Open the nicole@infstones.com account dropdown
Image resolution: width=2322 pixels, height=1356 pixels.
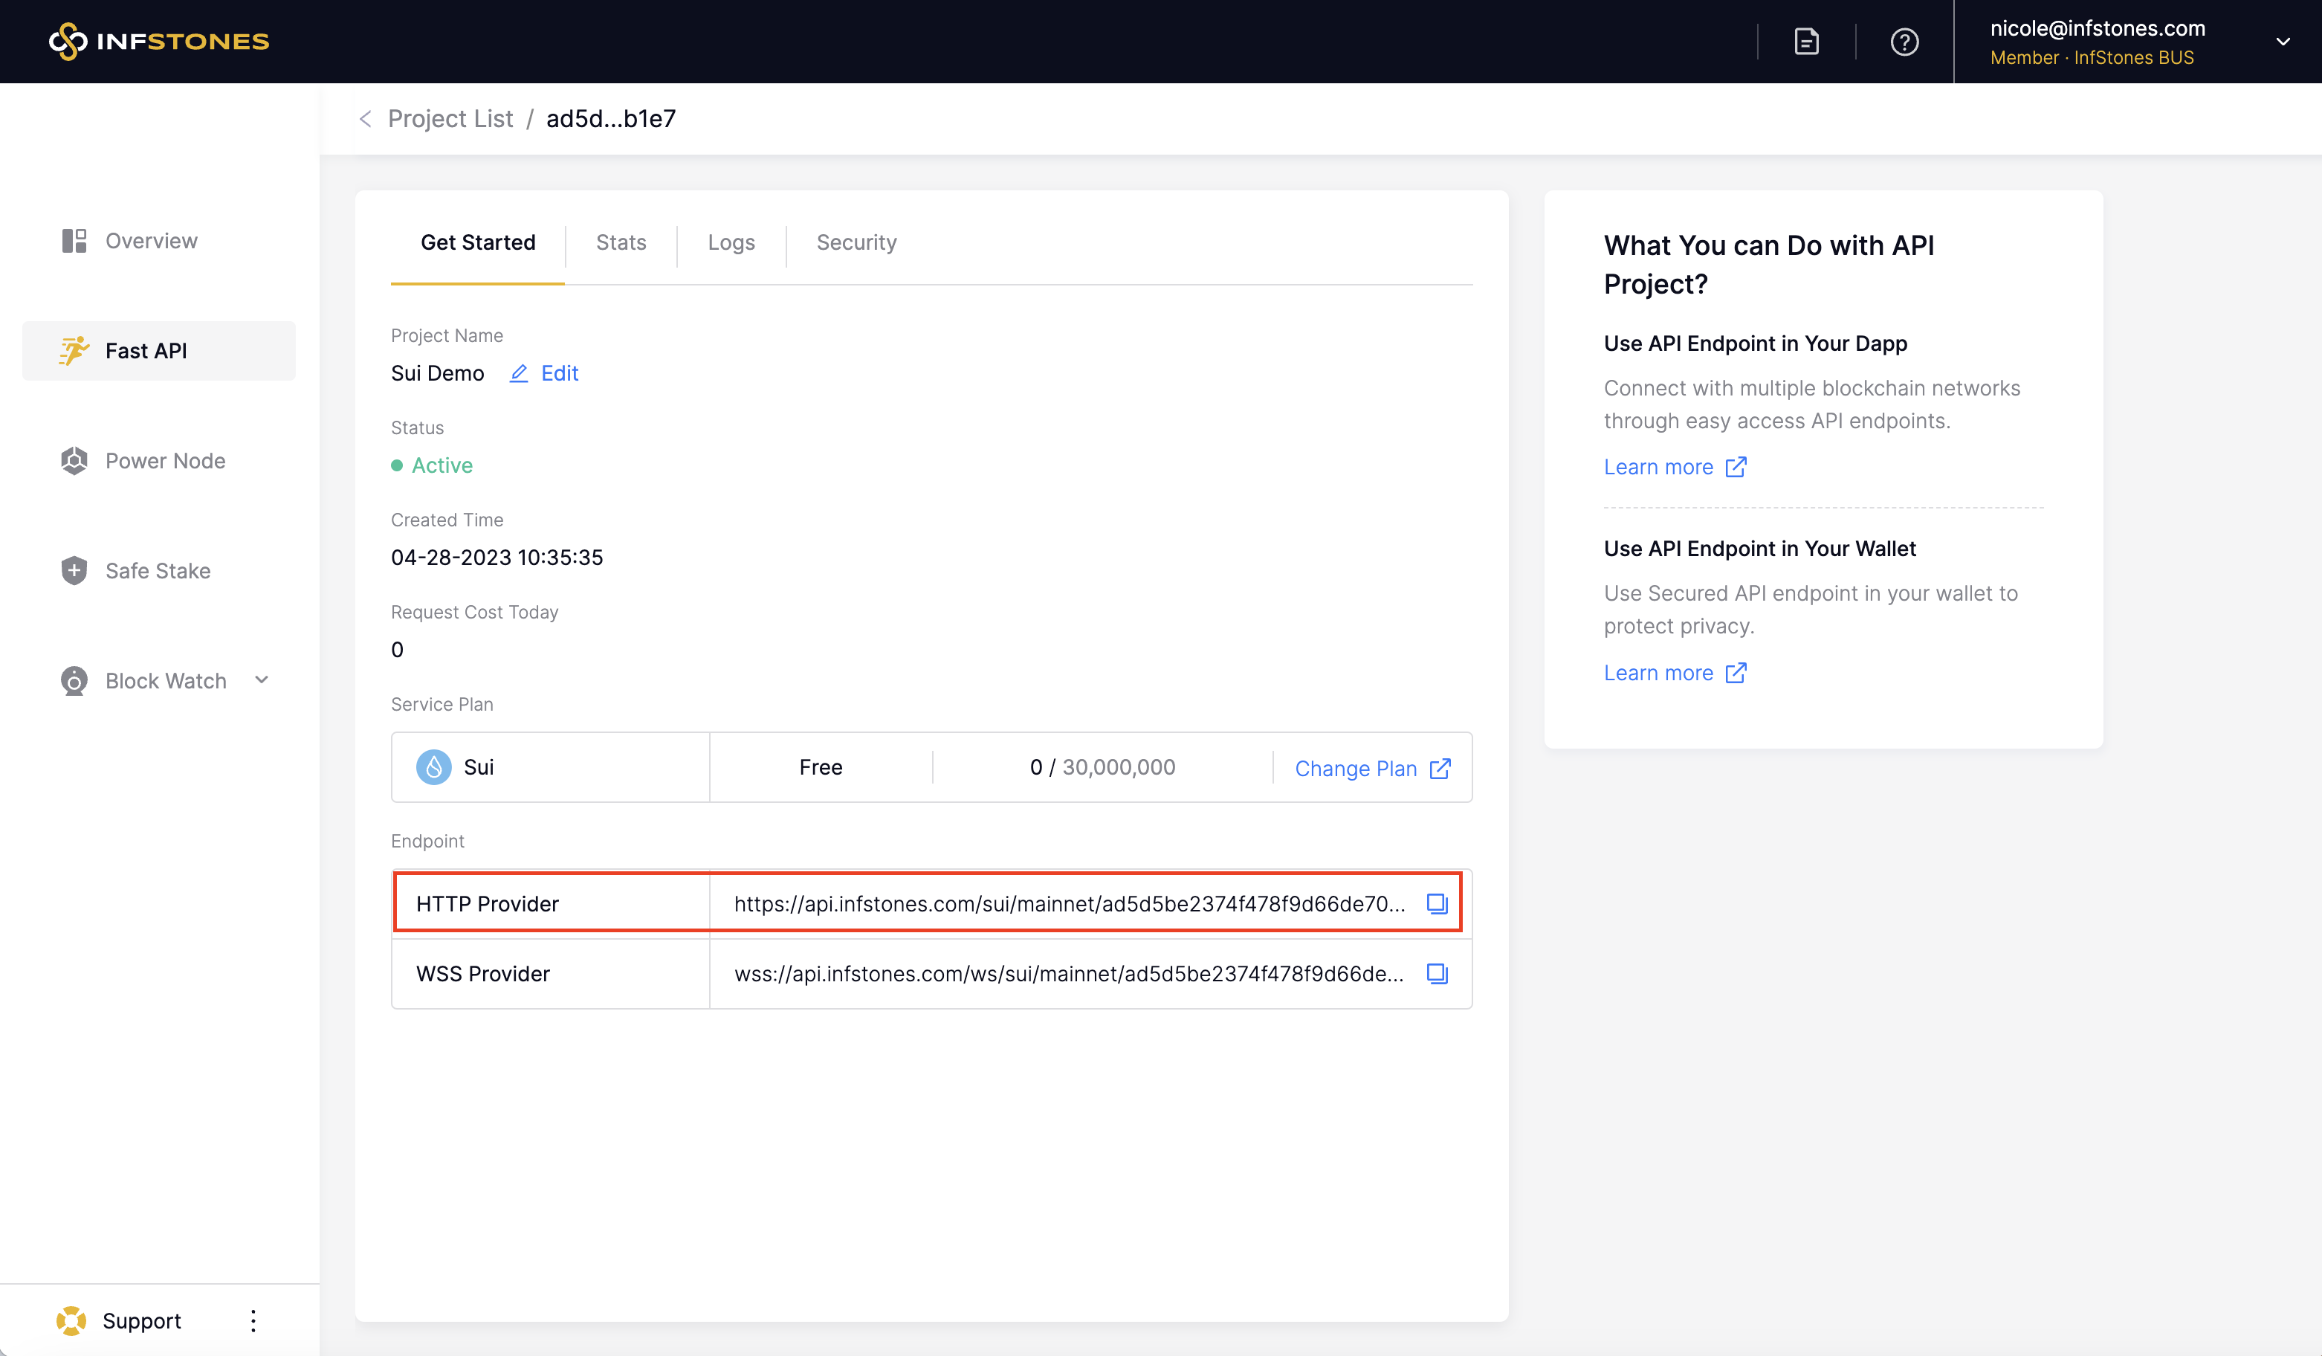[x=2283, y=42]
